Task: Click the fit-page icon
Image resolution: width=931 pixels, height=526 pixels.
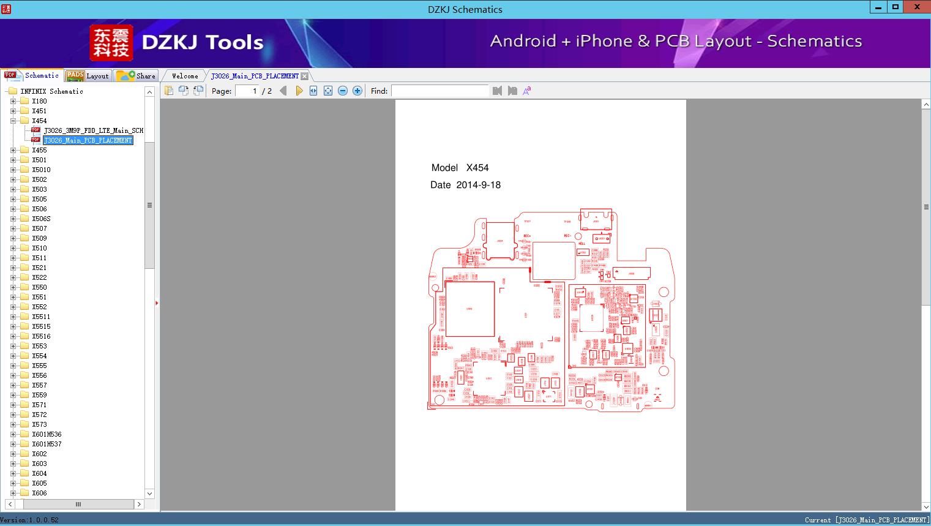Action: click(x=328, y=91)
